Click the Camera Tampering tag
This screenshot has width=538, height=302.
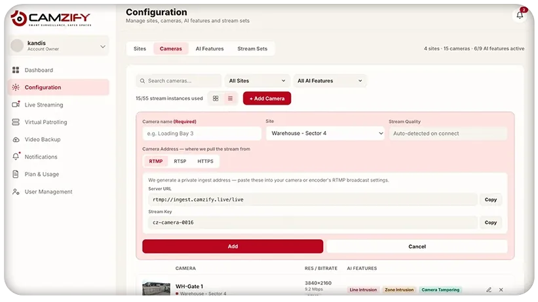440,290
